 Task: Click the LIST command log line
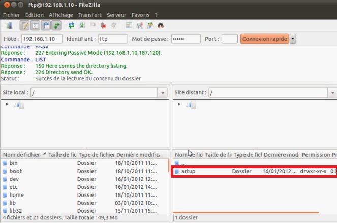[x=23, y=60]
